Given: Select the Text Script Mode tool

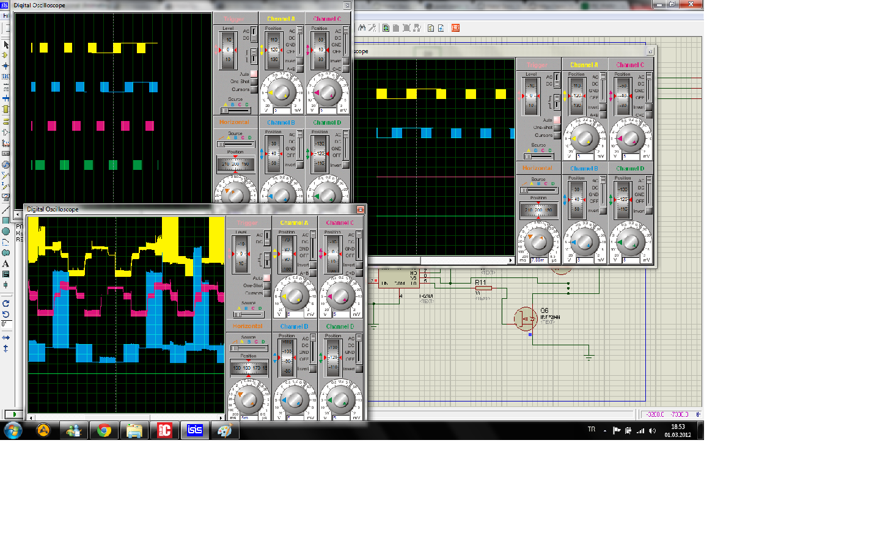Looking at the screenshot, I should click(x=5, y=87).
